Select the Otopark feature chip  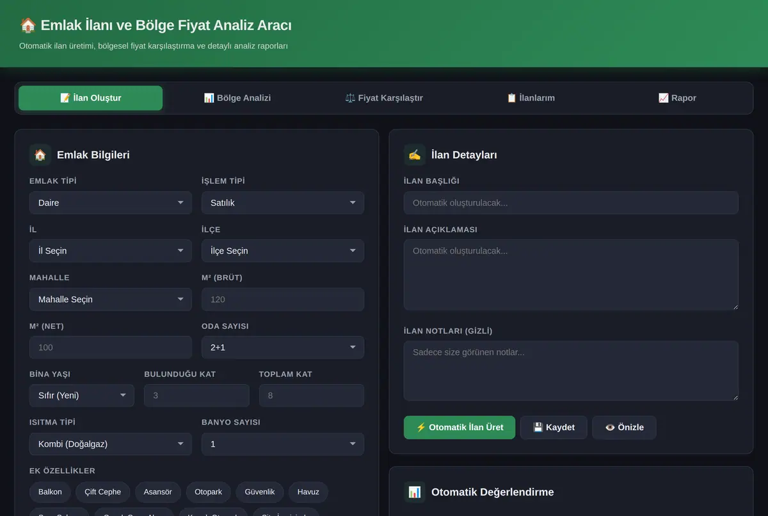[x=209, y=492]
